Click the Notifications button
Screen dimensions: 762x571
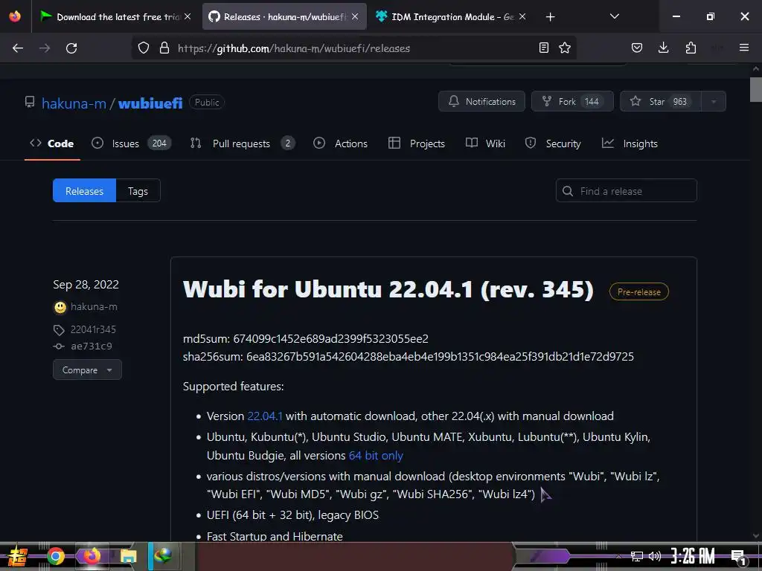point(481,101)
